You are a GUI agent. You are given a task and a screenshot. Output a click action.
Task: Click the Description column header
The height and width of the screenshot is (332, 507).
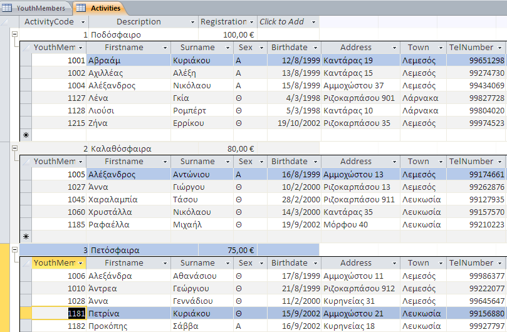click(x=144, y=22)
